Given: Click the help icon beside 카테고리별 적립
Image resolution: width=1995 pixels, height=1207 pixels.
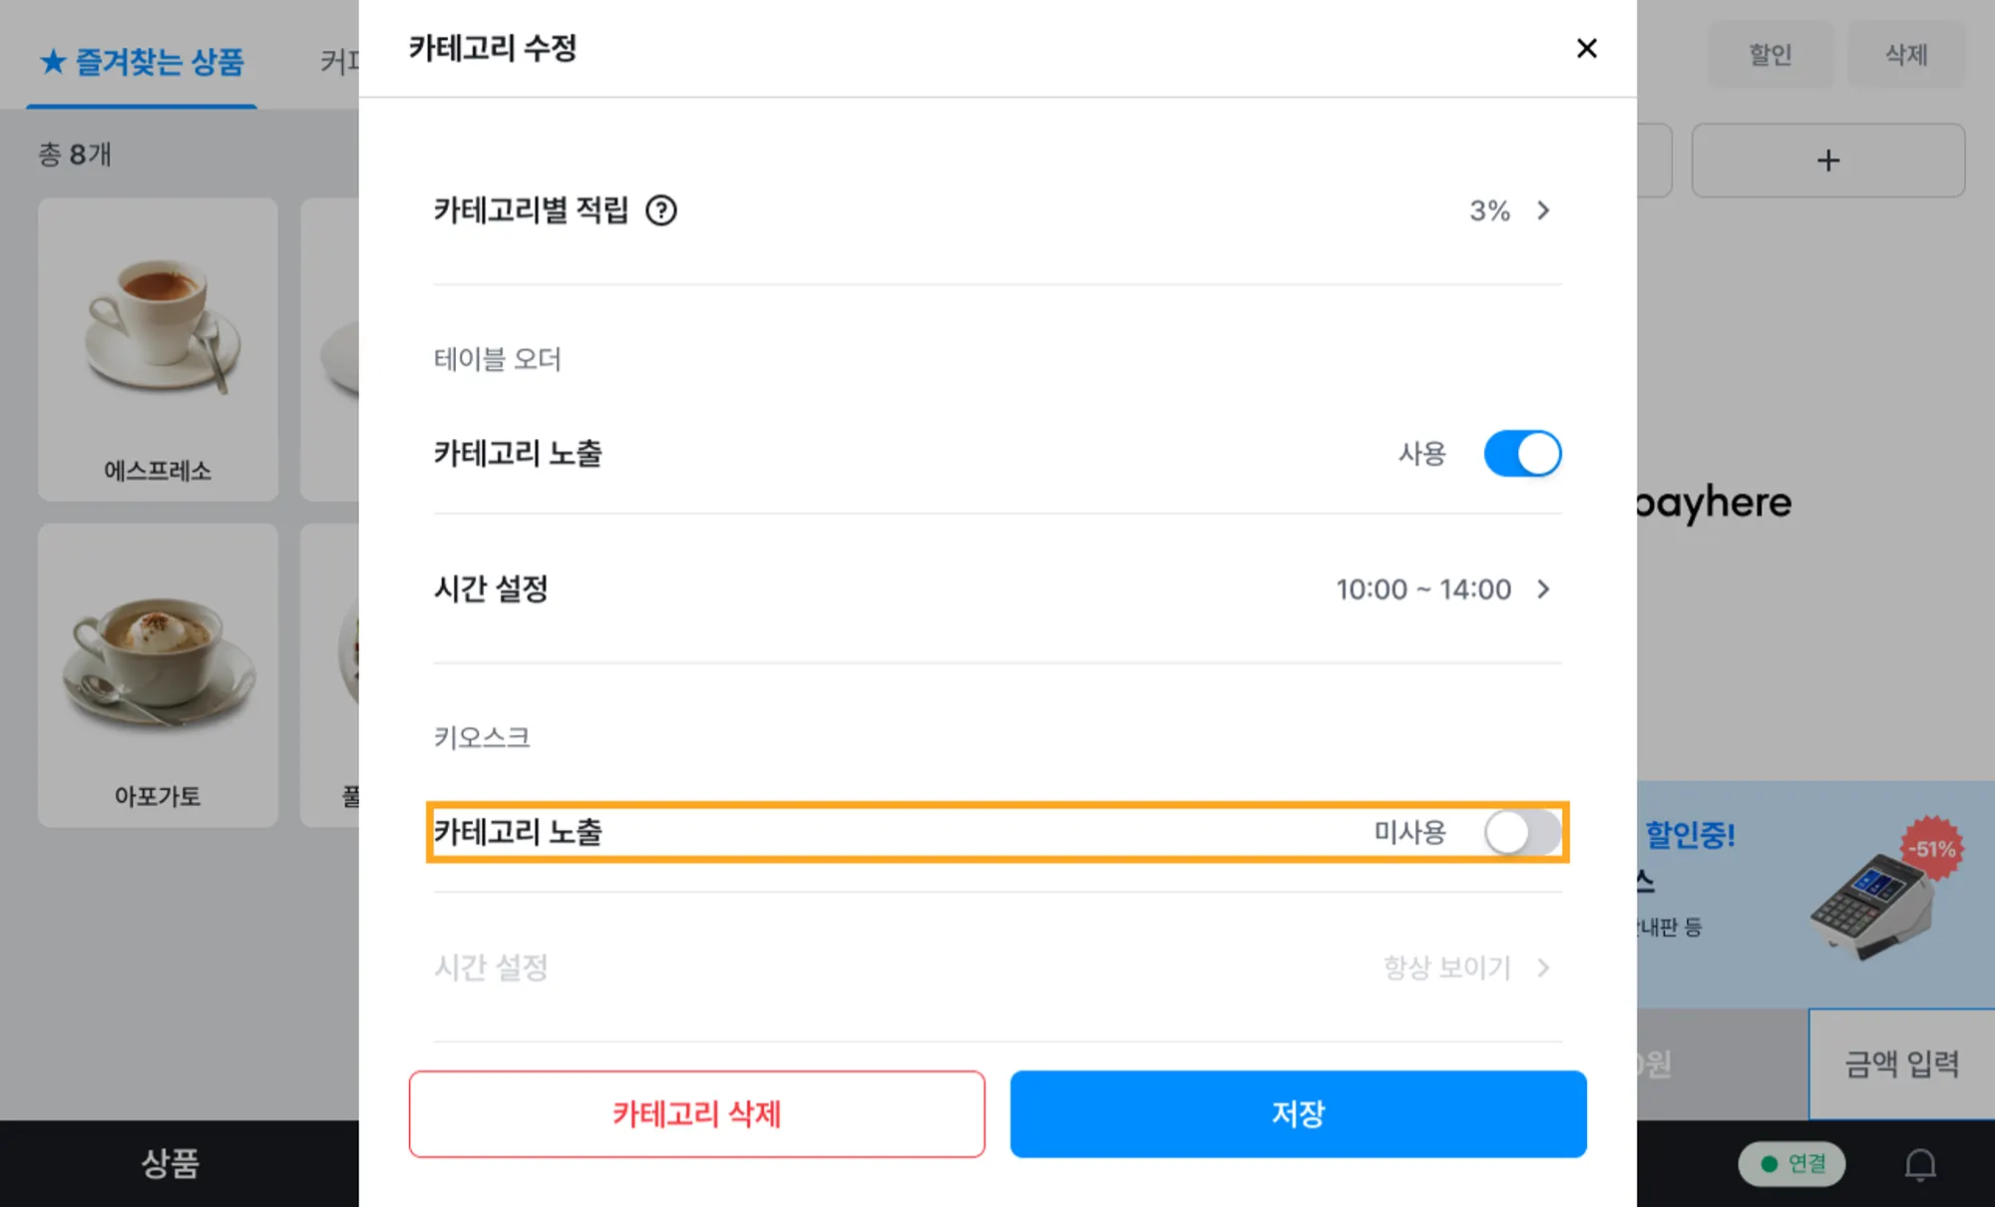Looking at the screenshot, I should [x=660, y=210].
